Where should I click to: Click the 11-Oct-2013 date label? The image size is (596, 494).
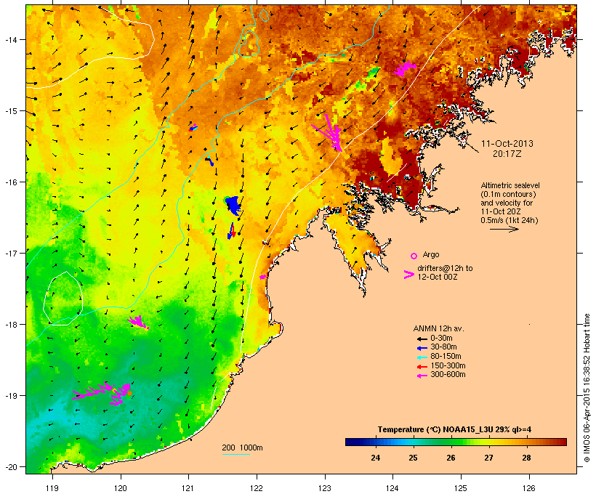507,144
